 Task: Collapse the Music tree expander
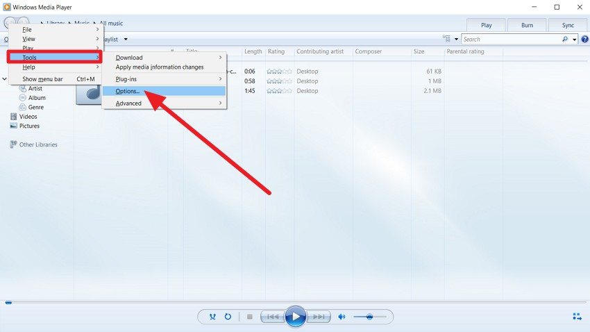tap(5, 79)
